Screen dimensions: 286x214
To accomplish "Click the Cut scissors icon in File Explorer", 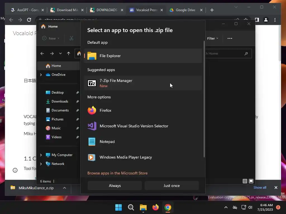I will tap(71, 38).
